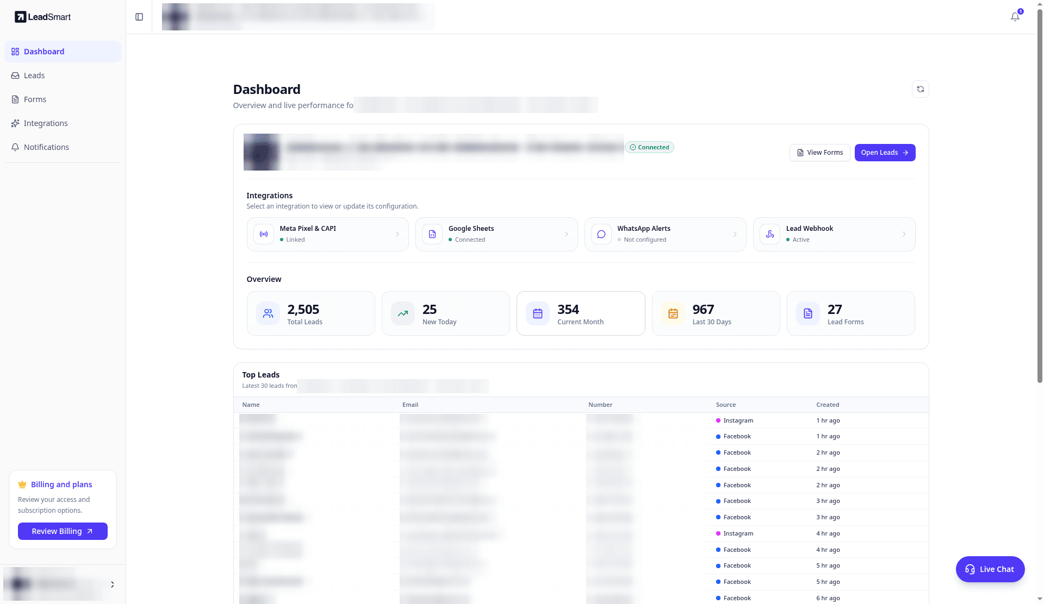
Task: Toggle the sidebar collapse icon
Action: [x=139, y=17]
